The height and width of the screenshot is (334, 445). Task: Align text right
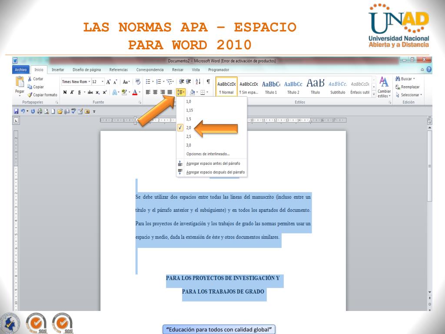[163, 92]
